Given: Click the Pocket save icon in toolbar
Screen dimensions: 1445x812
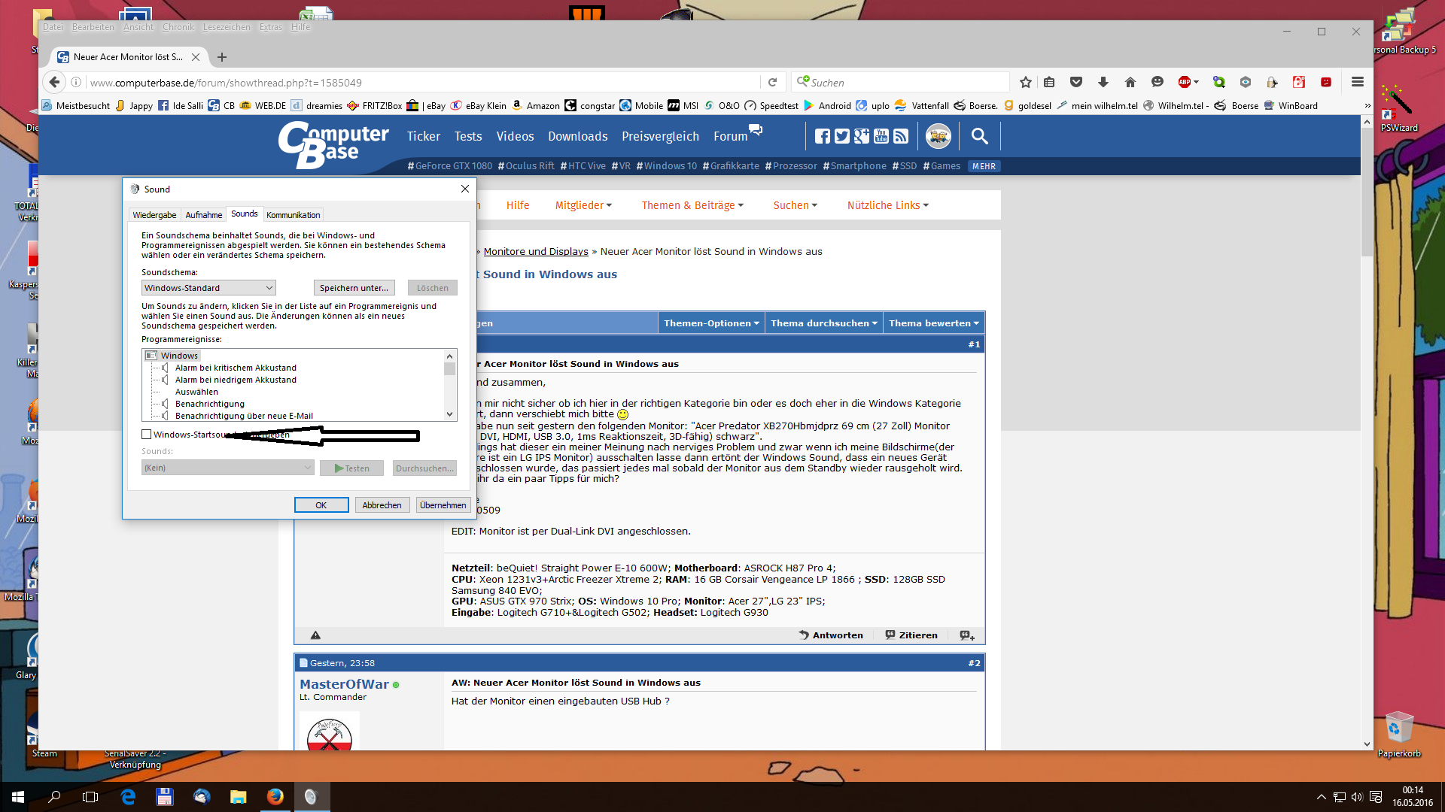Looking at the screenshot, I should (1076, 82).
